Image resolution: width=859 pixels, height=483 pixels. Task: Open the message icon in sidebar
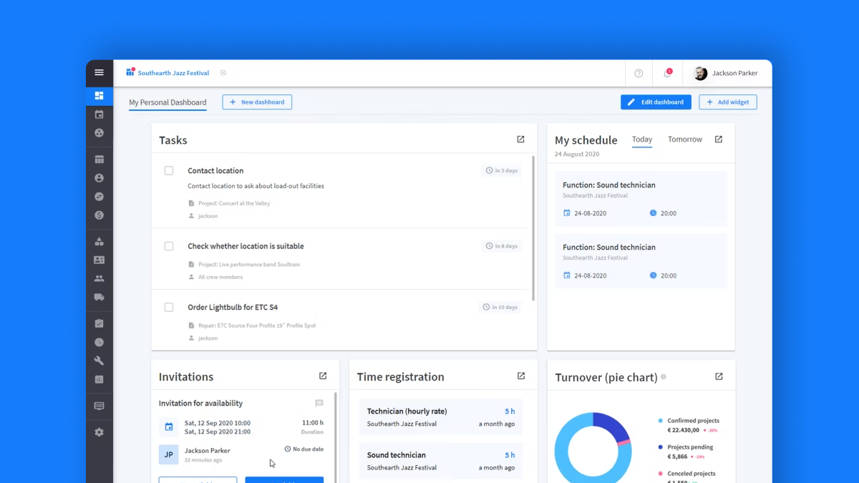click(x=99, y=406)
